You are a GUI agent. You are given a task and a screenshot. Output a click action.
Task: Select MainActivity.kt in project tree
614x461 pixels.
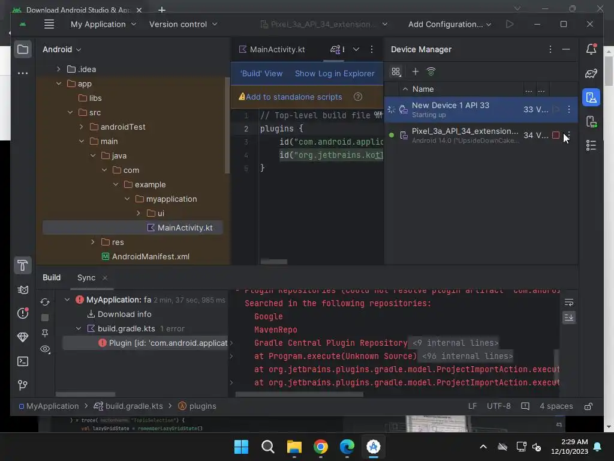point(133,227)
